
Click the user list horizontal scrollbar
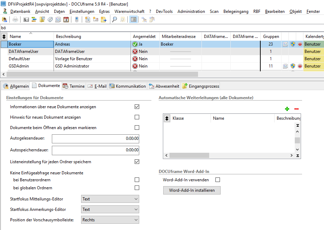point(102,74)
